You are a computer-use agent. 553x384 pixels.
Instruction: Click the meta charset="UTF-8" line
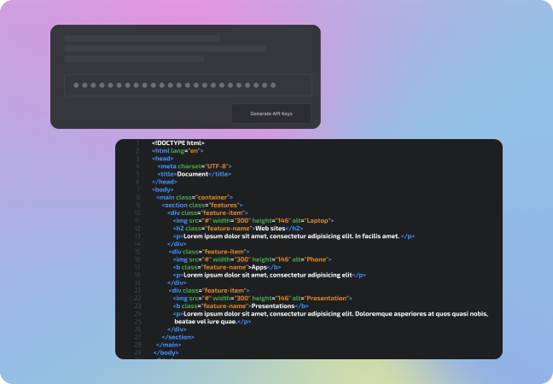pos(195,166)
